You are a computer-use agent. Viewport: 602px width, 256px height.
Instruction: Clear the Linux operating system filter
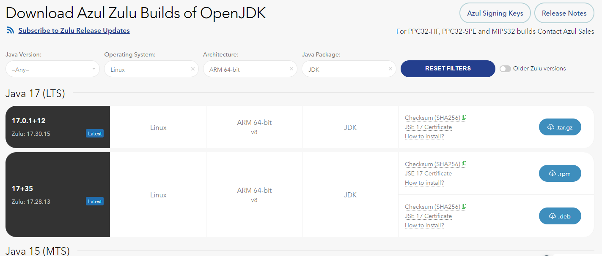pyautogui.click(x=193, y=68)
